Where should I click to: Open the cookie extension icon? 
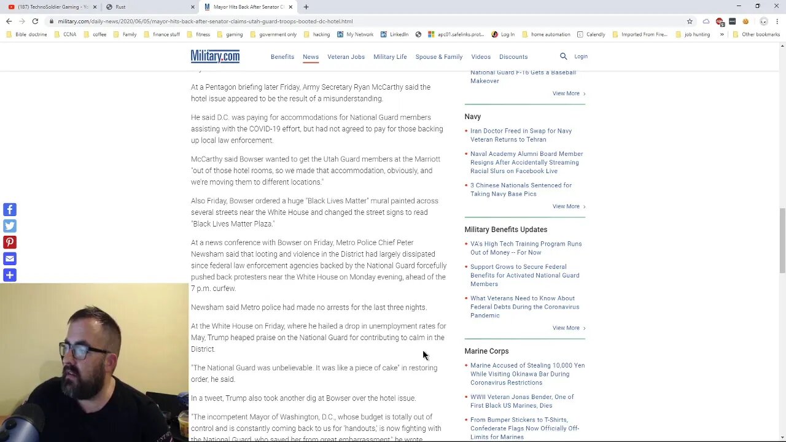click(745, 21)
